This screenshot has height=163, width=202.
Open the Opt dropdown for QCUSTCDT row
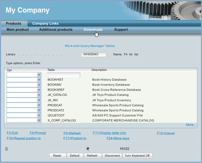tap(39, 115)
